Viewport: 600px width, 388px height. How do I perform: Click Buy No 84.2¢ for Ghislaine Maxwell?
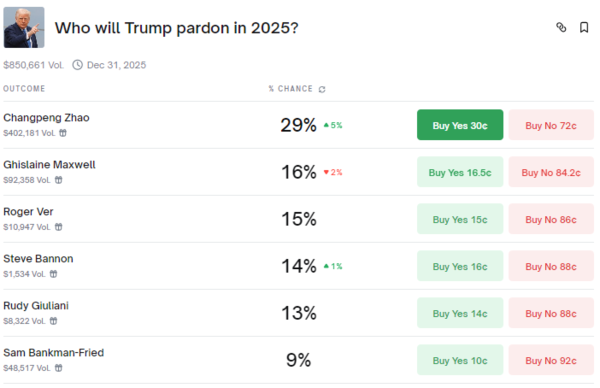pos(551,171)
